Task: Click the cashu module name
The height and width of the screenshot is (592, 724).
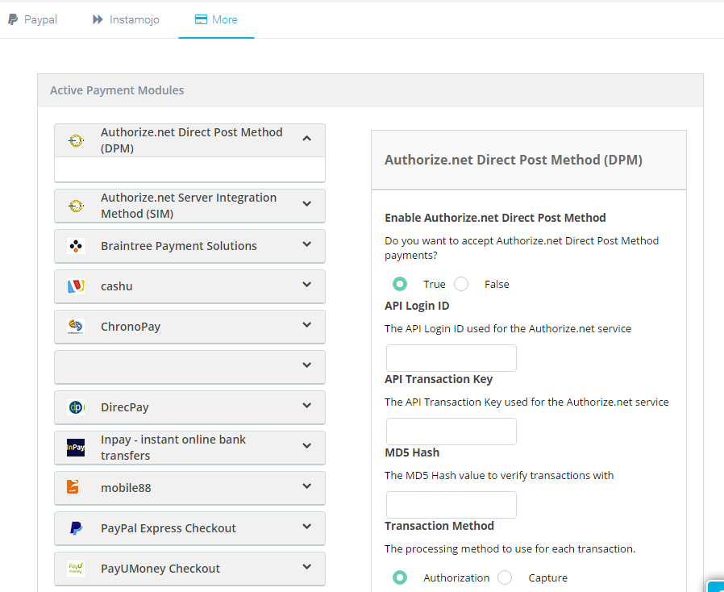Action: (x=116, y=286)
